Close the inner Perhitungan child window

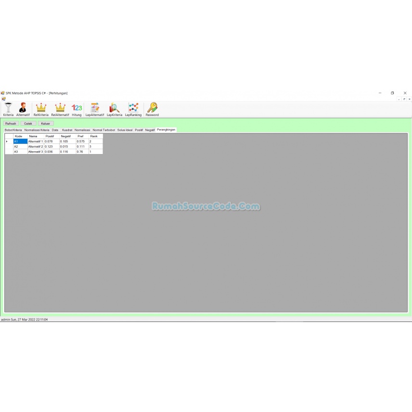tap(410, 99)
